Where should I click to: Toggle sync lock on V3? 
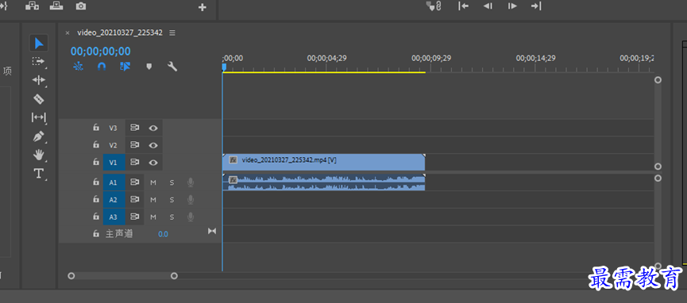134,128
